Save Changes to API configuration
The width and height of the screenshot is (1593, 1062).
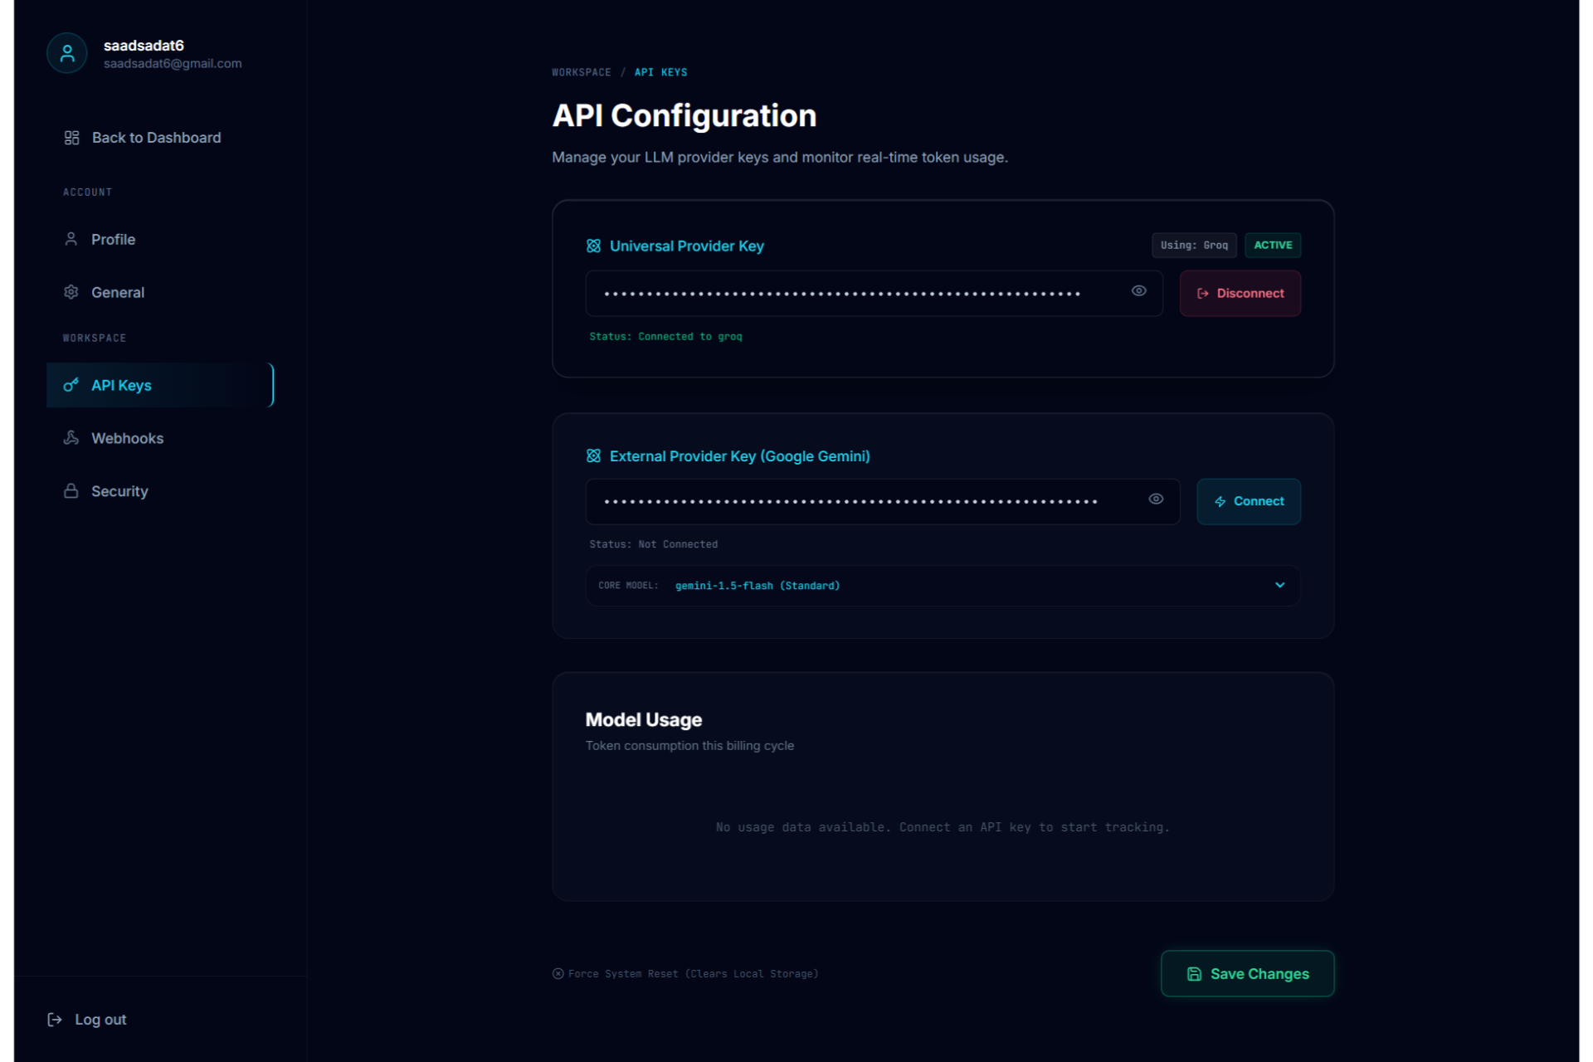click(1247, 973)
